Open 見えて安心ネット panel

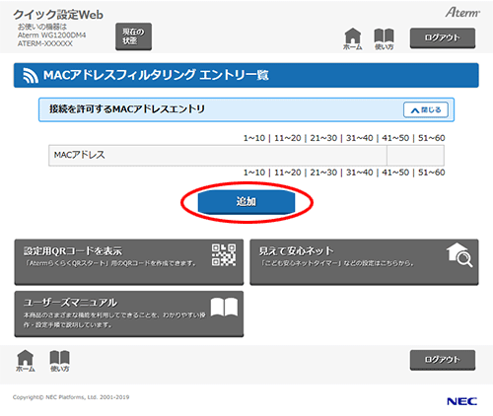click(364, 262)
